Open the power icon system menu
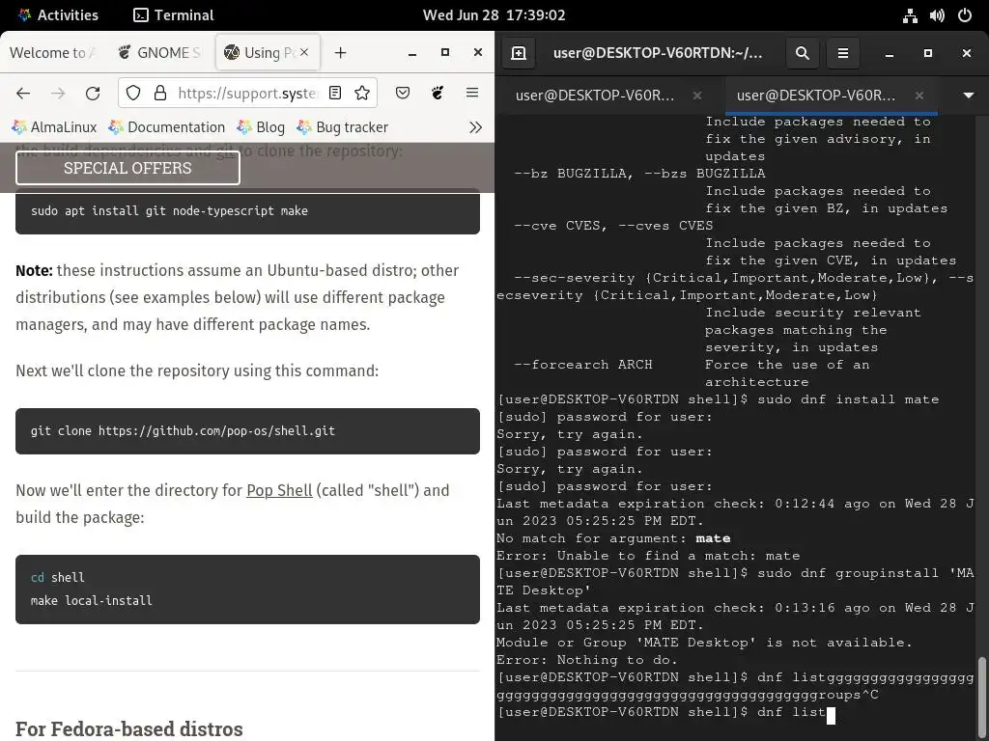 pyautogui.click(x=965, y=15)
